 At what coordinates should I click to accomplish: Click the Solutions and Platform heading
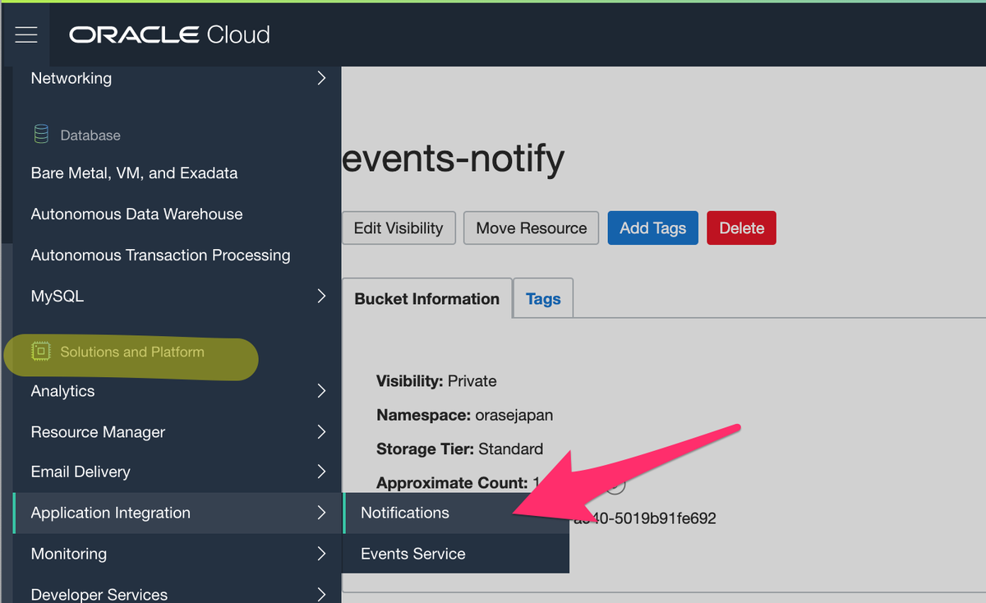click(x=131, y=352)
